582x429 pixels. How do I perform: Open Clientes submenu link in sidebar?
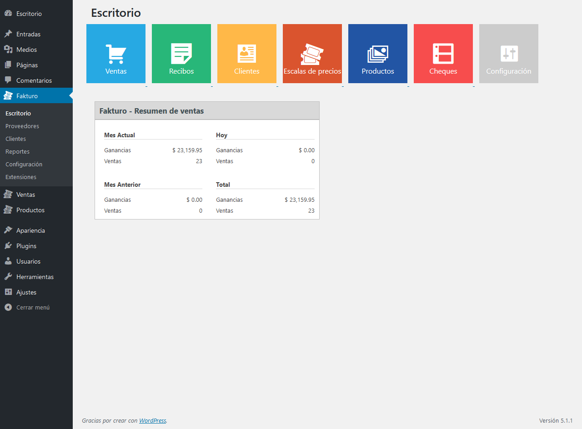tap(15, 139)
